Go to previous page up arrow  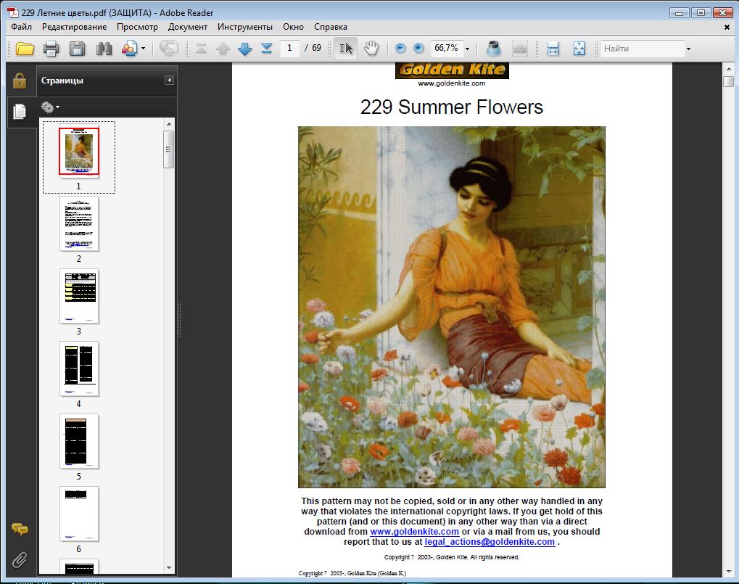[x=223, y=49]
